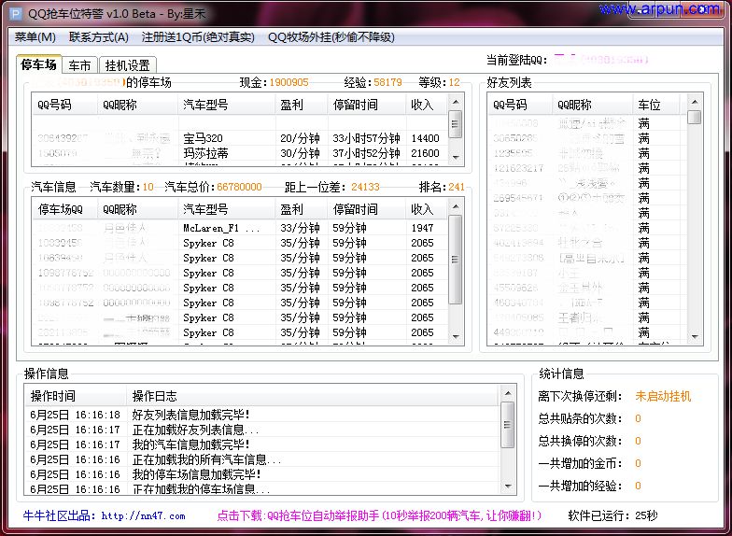Switch to the 挂机设置 tab
732x536 pixels.
click(x=127, y=65)
